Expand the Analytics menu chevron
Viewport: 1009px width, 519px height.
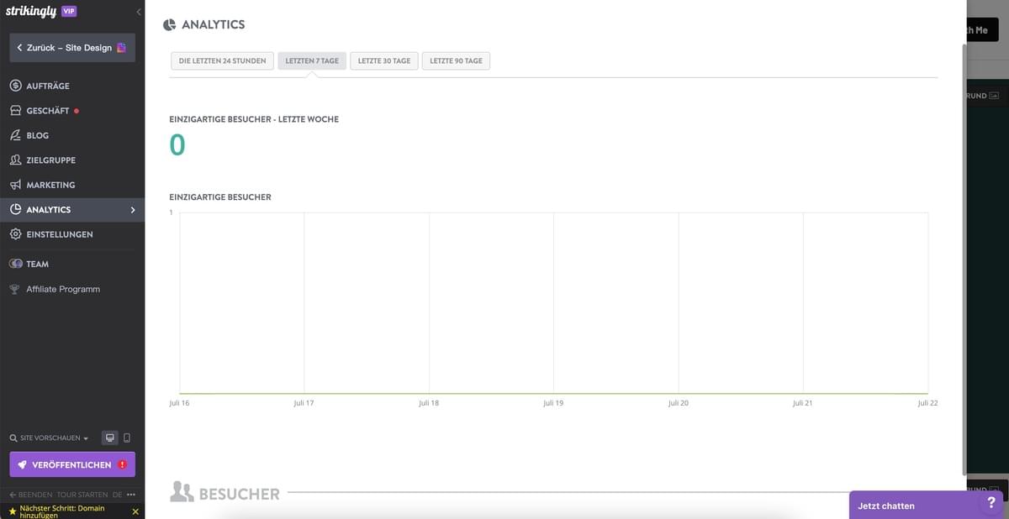pos(133,210)
